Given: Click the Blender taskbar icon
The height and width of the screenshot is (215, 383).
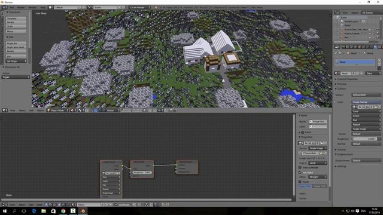Looking at the screenshot, I should [83, 211].
